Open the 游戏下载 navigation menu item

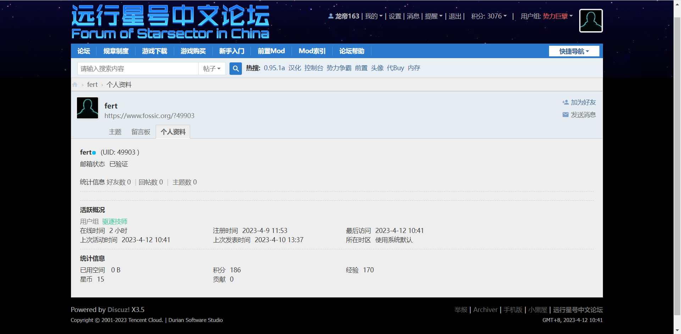click(154, 51)
